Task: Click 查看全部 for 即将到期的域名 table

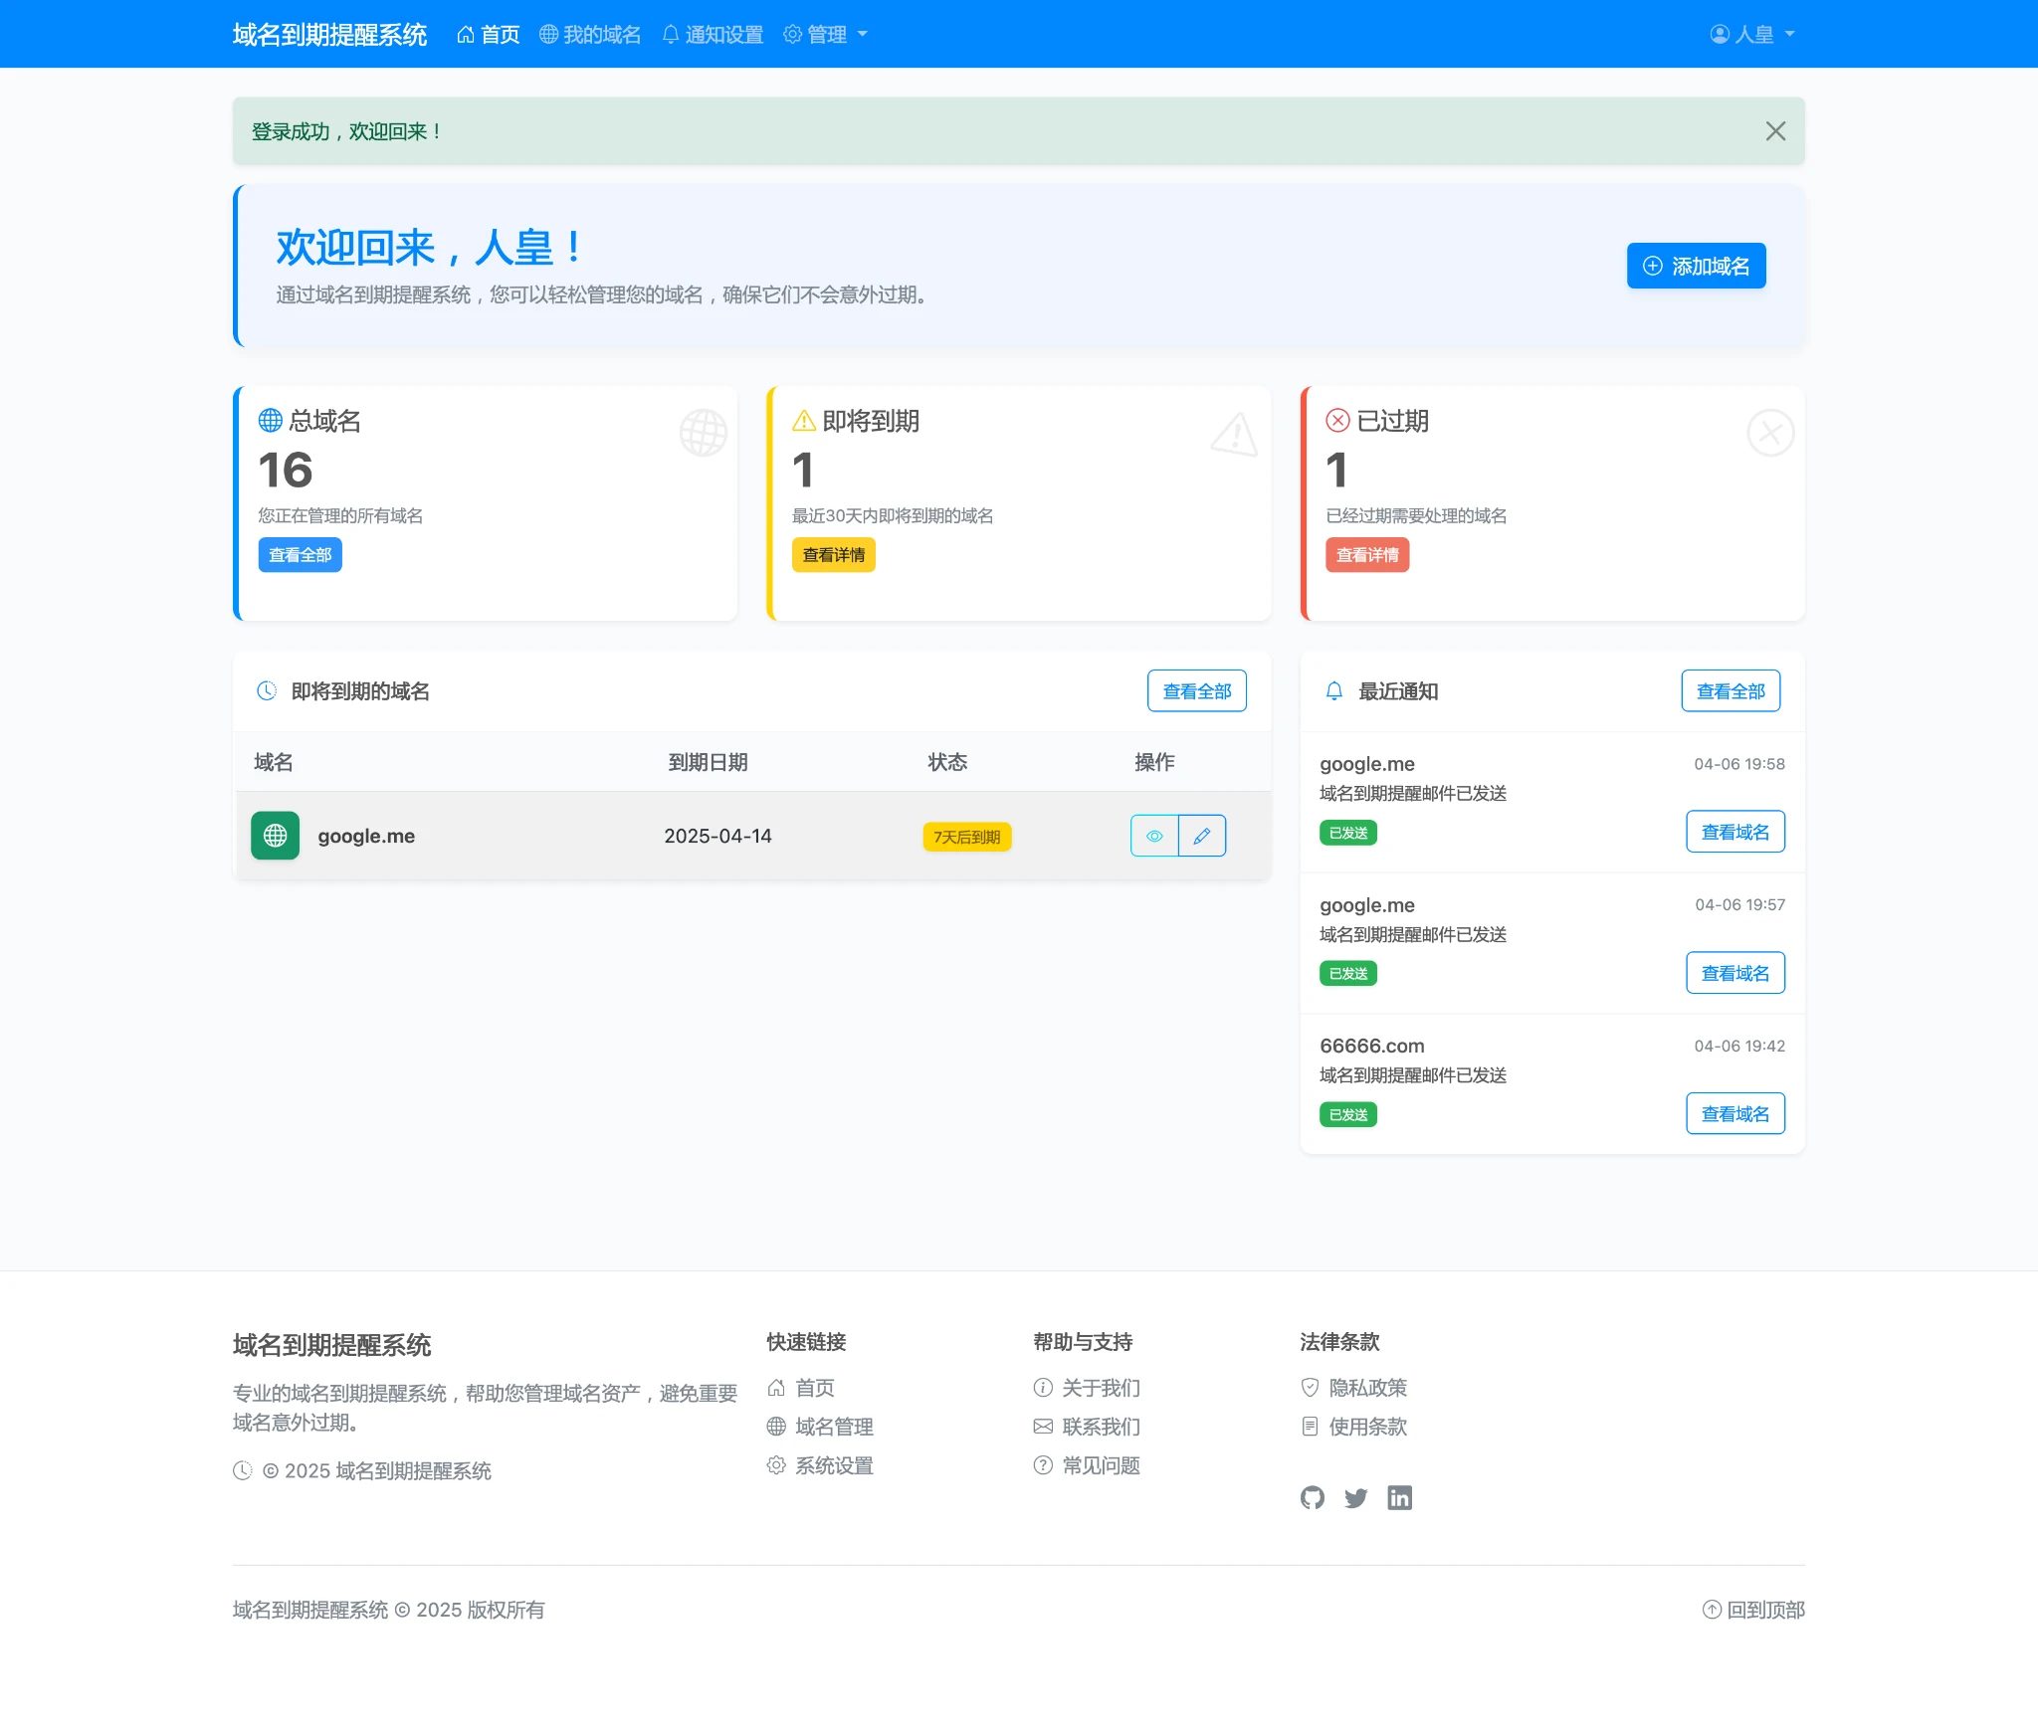Action: tap(1197, 691)
